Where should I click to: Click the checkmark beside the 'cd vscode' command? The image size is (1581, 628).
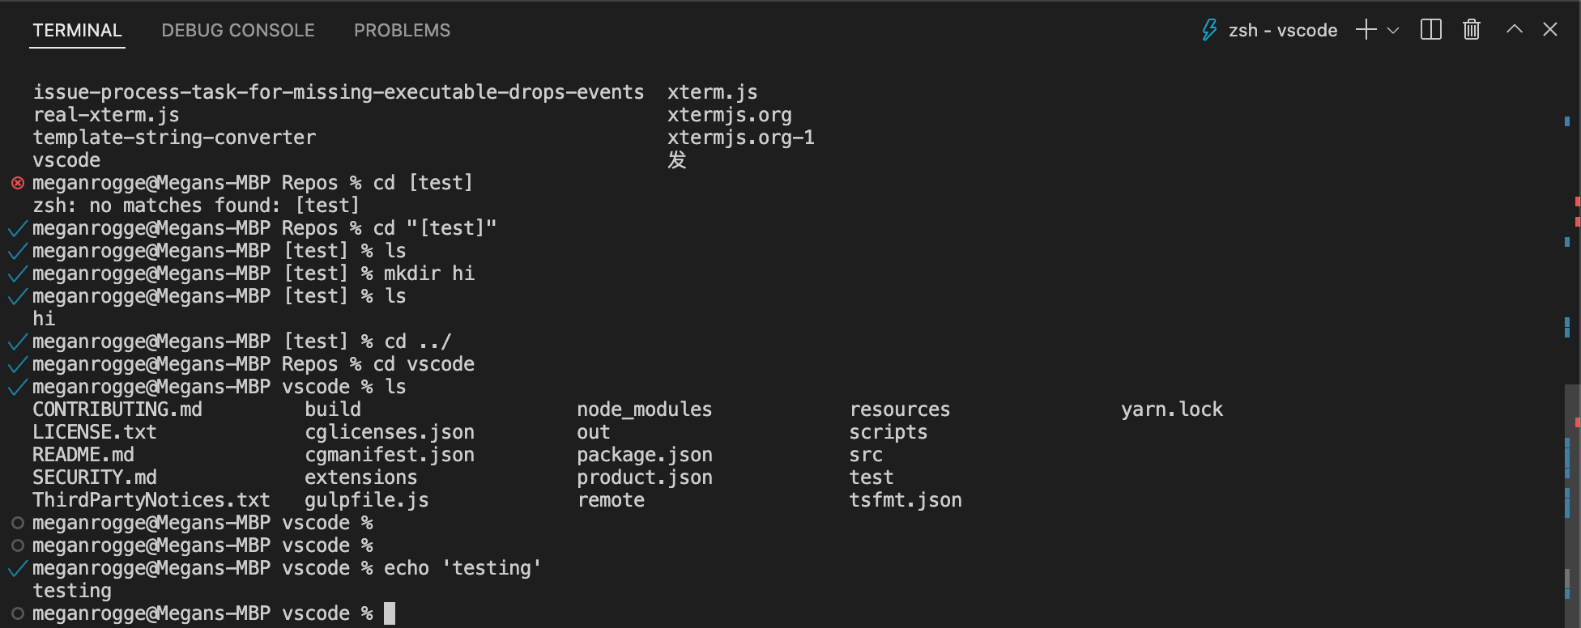pos(17,364)
